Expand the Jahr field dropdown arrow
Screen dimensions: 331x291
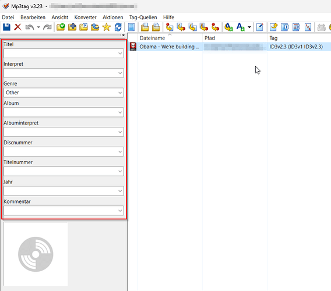[120, 191]
